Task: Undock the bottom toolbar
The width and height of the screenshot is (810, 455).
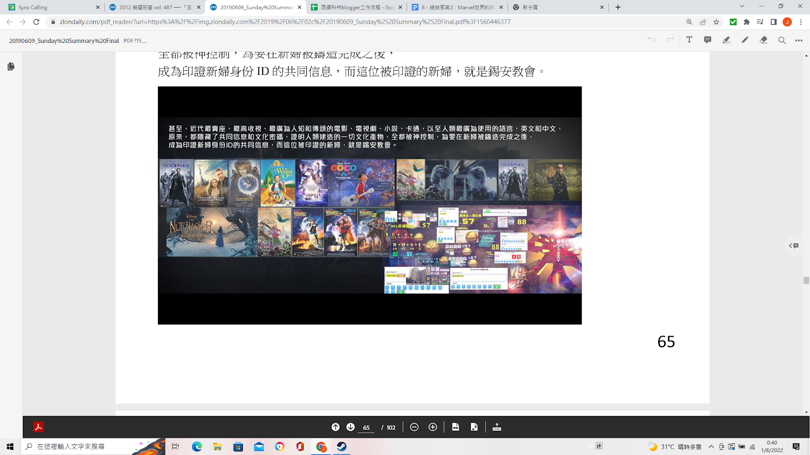Action: point(497,427)
